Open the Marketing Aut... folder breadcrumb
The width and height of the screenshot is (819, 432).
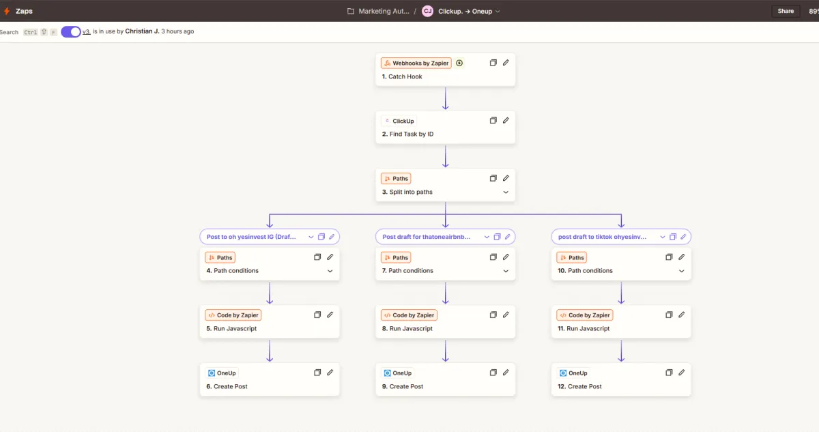click(379, 11)
